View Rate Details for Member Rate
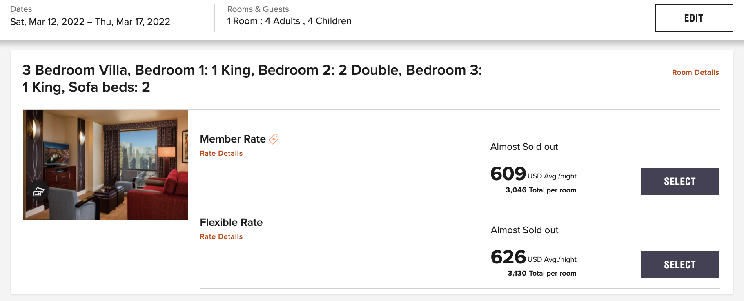The image size is (744, 301). click(221, 153)
